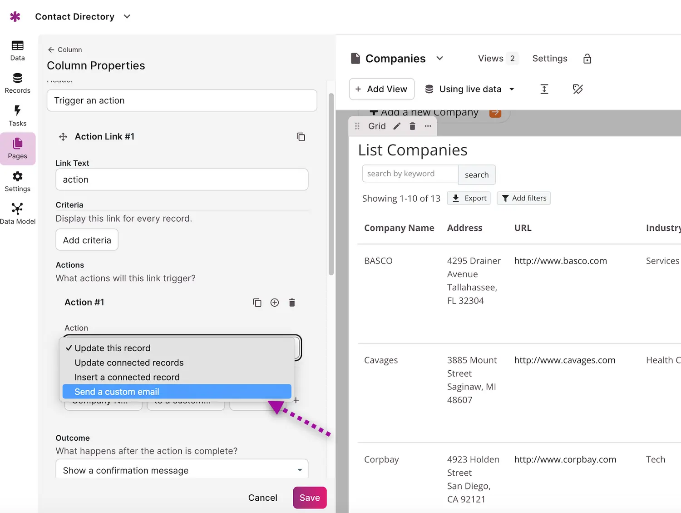681x513 pixels.
Task: Expand the Contact Directory app dropdown
Action: point(127,17)
